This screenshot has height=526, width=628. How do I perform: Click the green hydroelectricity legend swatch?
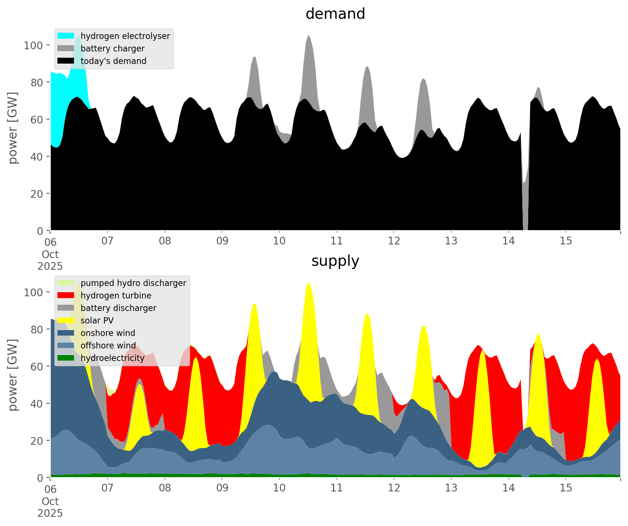click(x=66, y=358)
